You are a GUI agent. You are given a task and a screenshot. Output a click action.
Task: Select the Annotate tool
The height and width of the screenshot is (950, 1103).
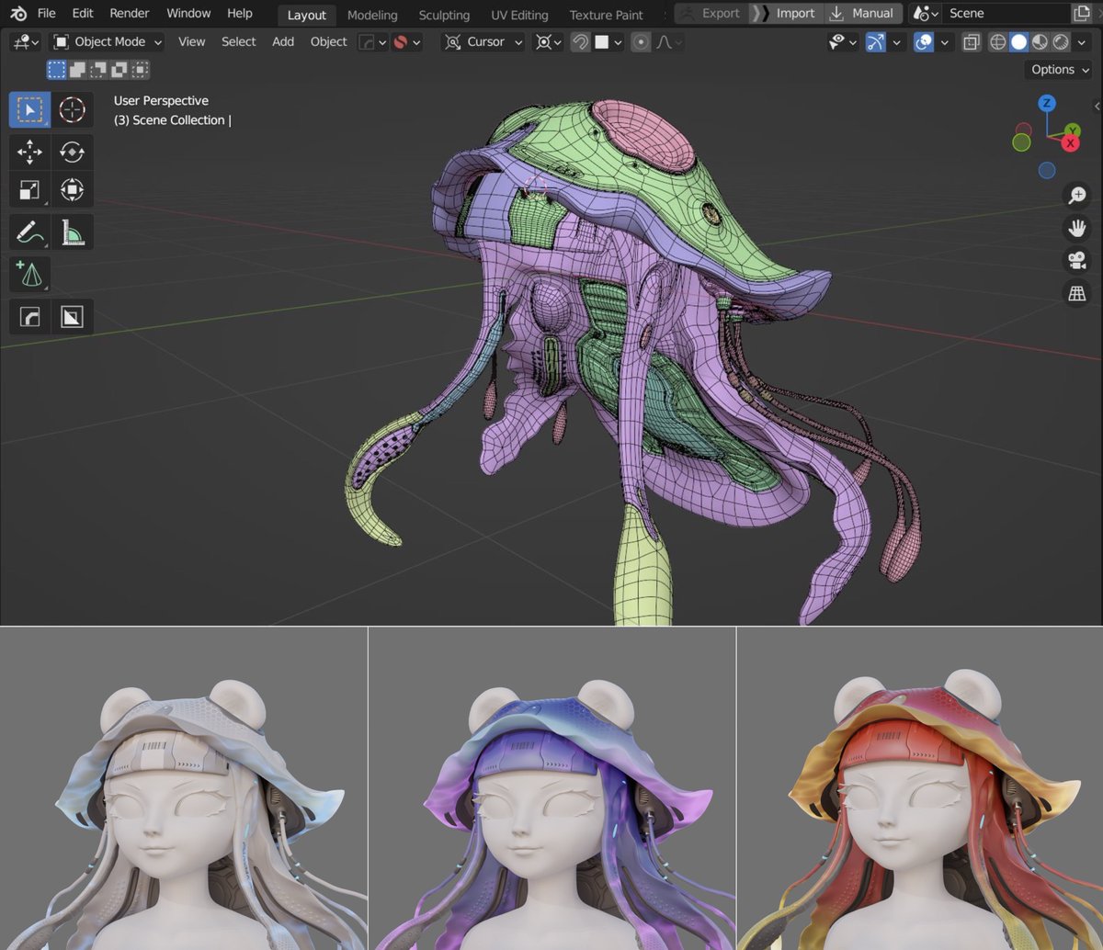click(x=30, y=232)
